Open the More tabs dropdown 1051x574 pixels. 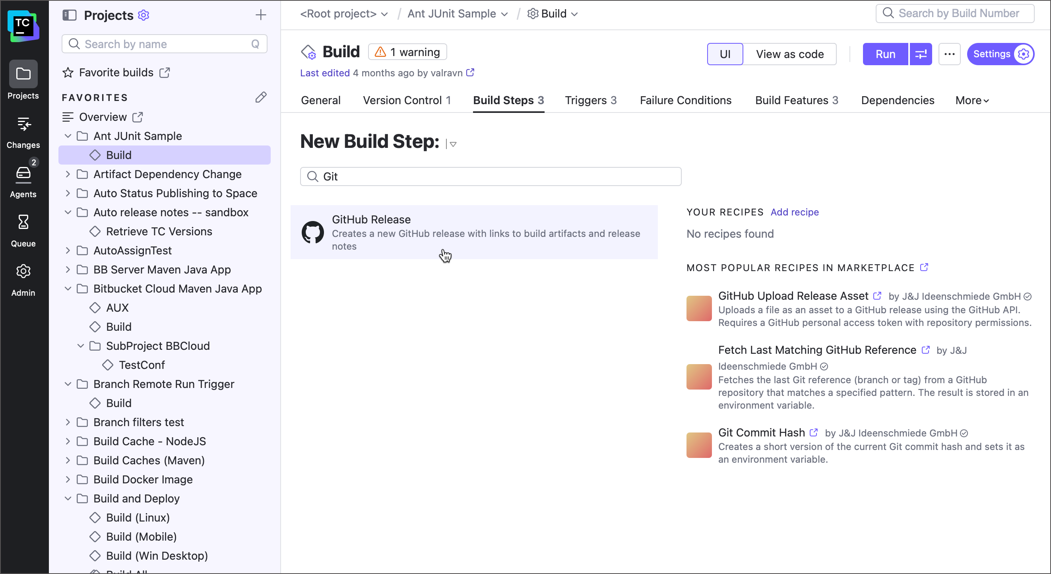[x=972, y=100]
